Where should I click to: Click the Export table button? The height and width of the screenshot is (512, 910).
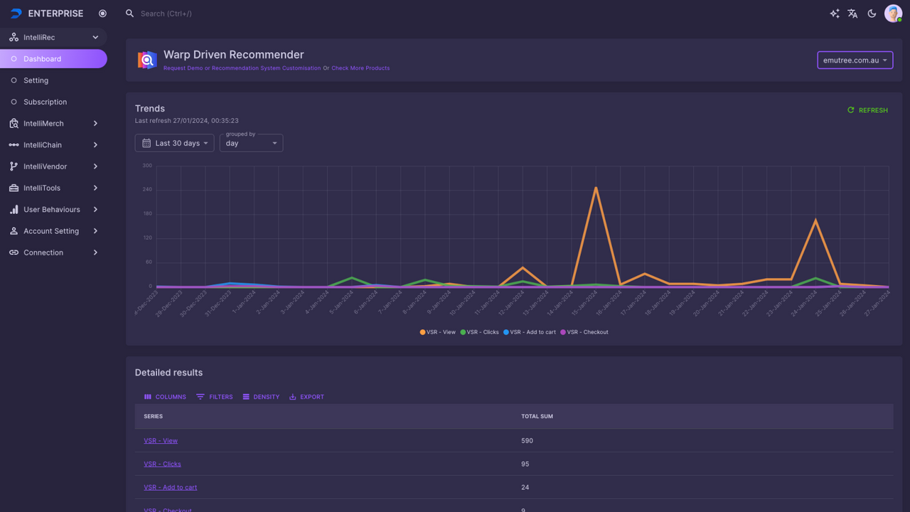306,397
